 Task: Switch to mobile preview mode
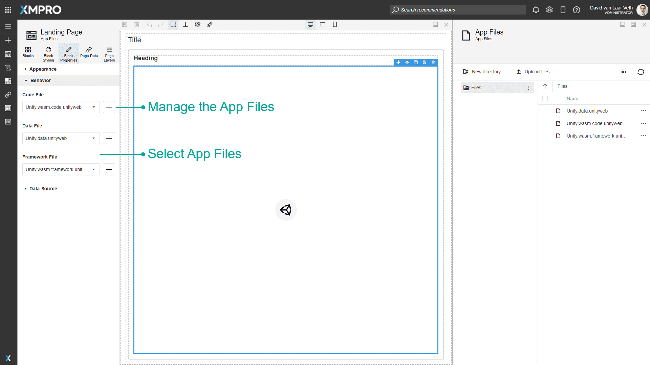[x=335, y=24]
